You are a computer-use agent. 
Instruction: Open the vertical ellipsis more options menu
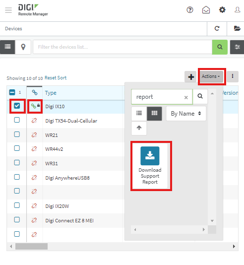click(233, 76)
